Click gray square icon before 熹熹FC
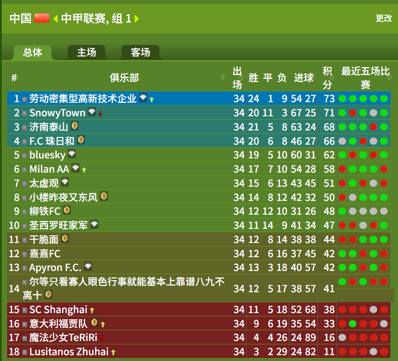This screenshot has width=398, height=361. point(25,254)
